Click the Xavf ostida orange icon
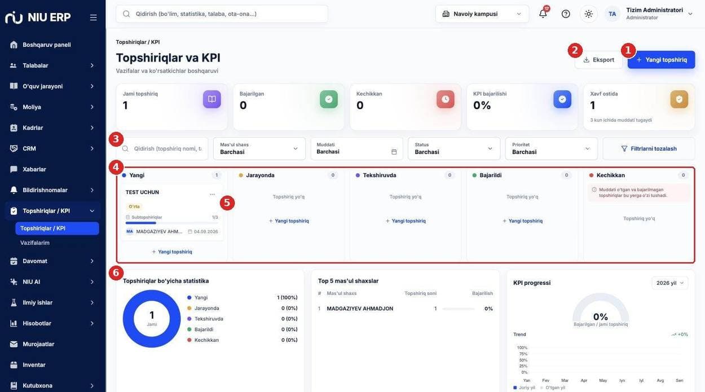This screenshot has height=392, width=705. pyautogui.click(x=679, y=99)
